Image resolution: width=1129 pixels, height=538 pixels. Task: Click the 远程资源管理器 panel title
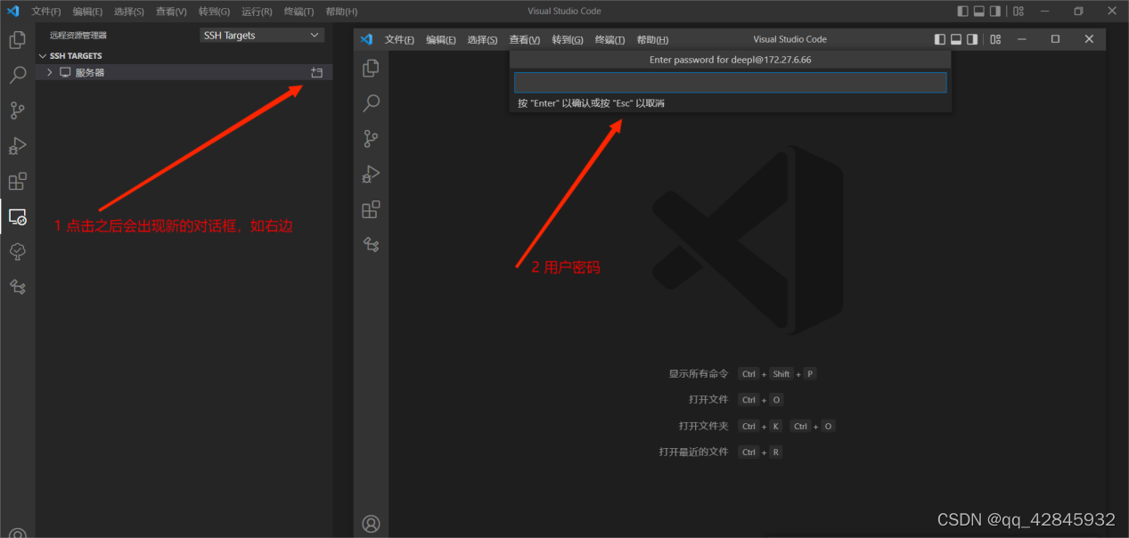78,36
